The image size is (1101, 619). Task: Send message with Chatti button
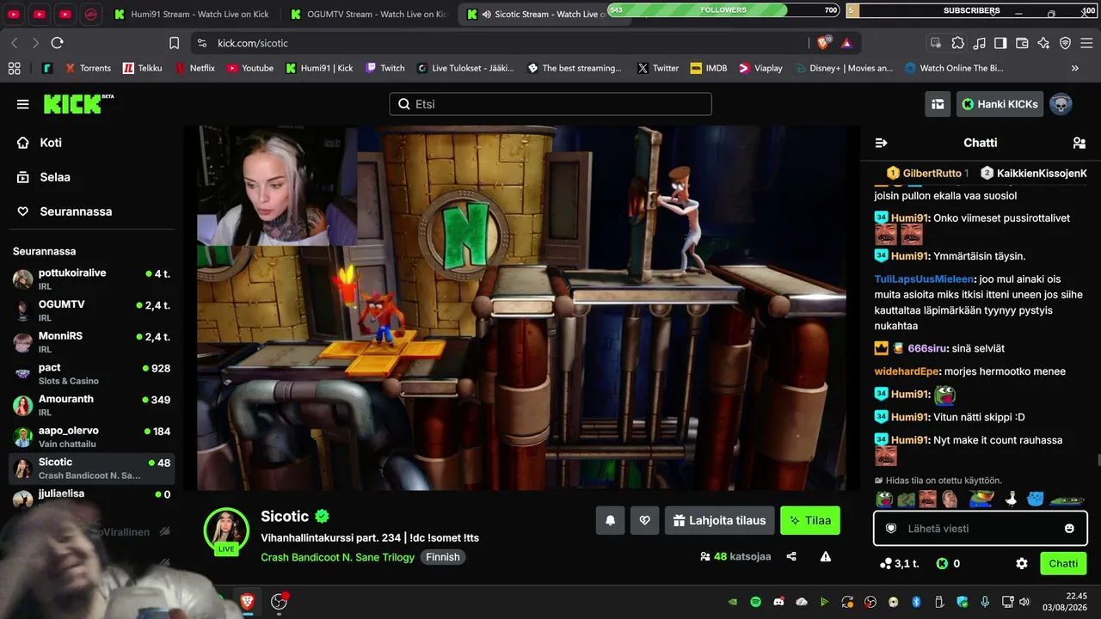[1063, 564]
